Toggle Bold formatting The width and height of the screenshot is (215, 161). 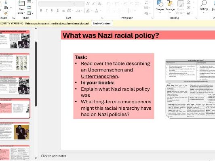click(x=41, y=10)
